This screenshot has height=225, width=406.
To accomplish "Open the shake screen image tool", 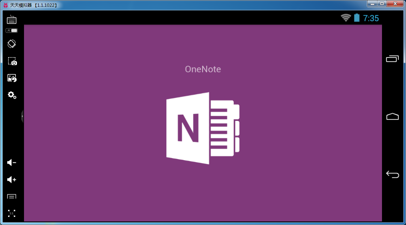I will tap(12, 78).
